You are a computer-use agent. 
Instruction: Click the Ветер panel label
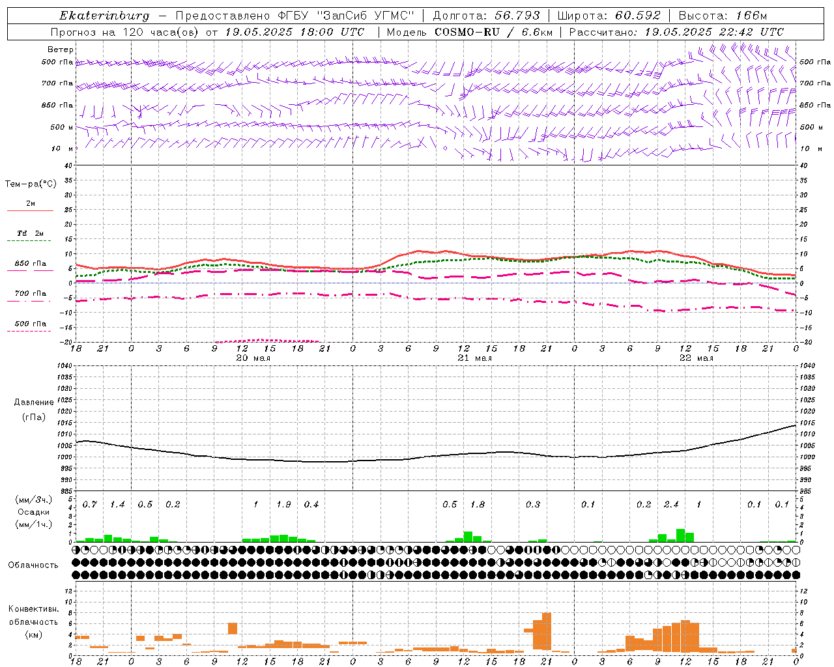61,50
